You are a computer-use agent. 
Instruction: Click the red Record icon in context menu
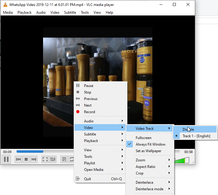pyautogui.click(x=78, y=112)
